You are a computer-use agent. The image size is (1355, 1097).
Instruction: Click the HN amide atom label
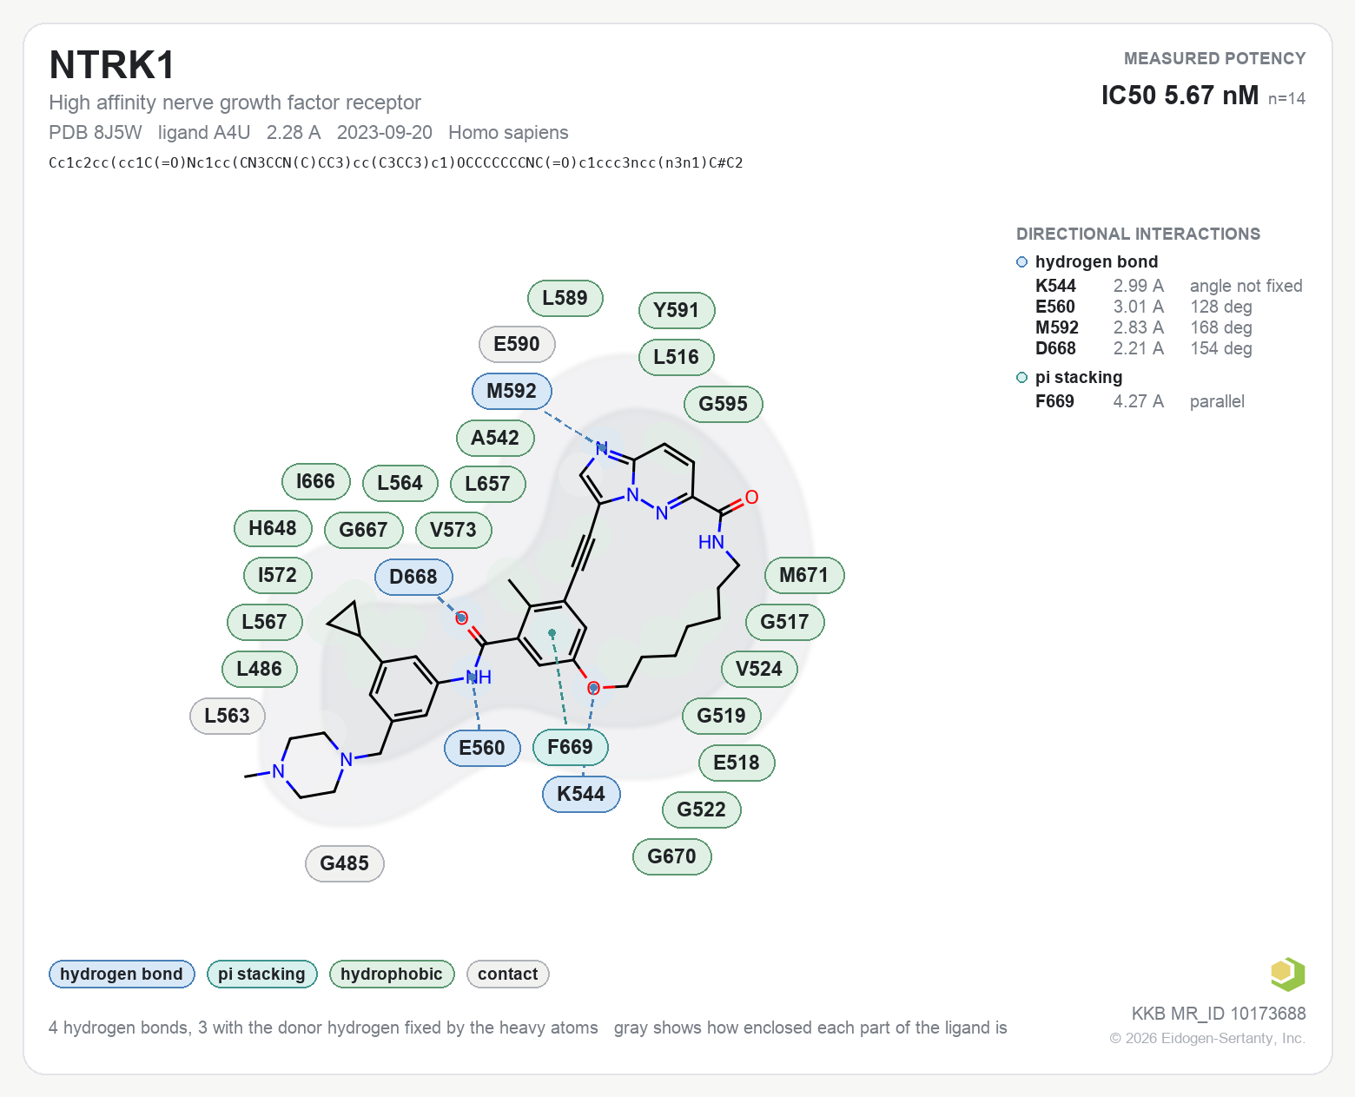coord(711,542)
